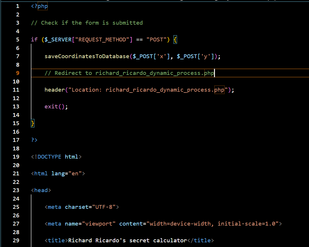
Task: Click the opening brace on line 5
Action: pos(176,39)
